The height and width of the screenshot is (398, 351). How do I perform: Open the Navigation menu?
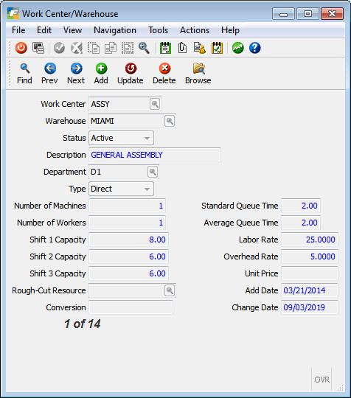[x=115, y=30]
